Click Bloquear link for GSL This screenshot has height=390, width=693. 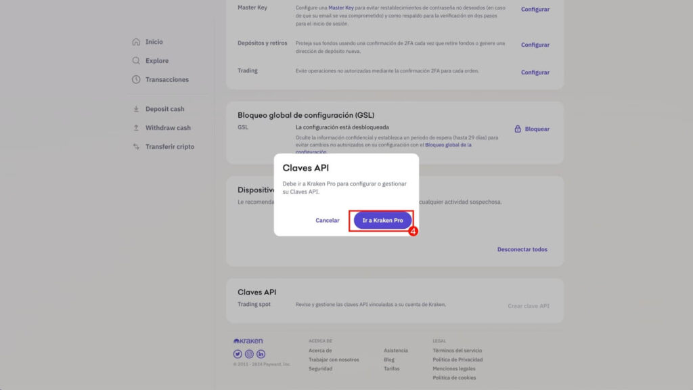(537, 129)
